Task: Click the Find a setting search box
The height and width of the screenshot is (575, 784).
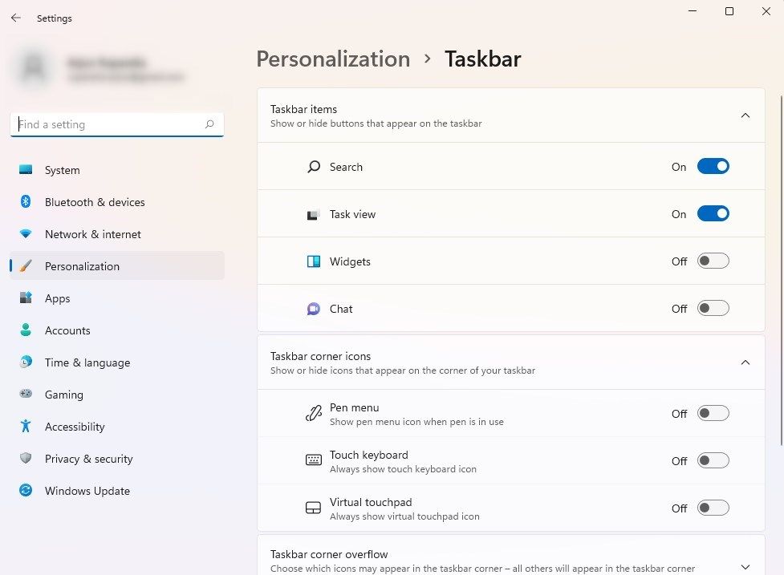Action: tap(108, 124)
